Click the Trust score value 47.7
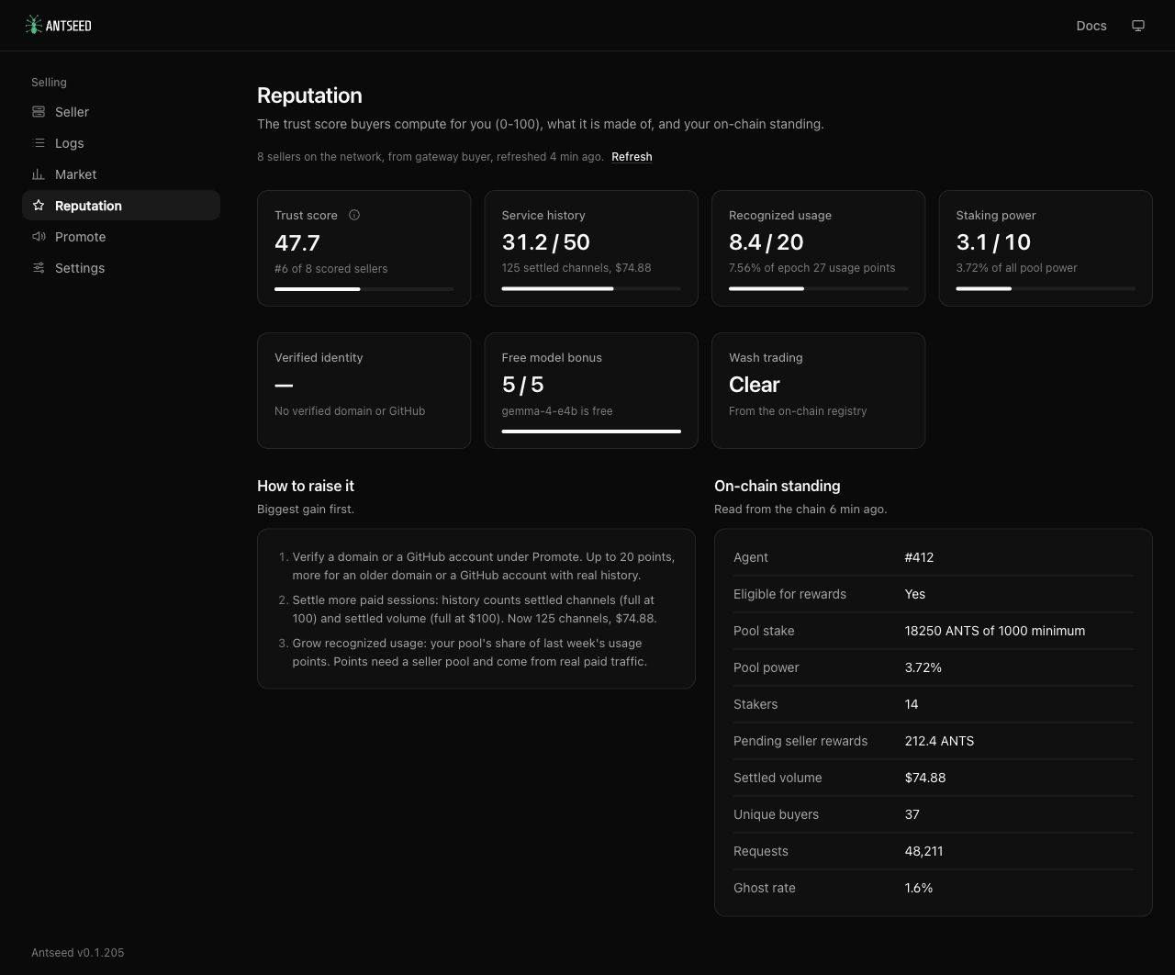Viewport: 1175px width, 975px height. coord(297,242)
